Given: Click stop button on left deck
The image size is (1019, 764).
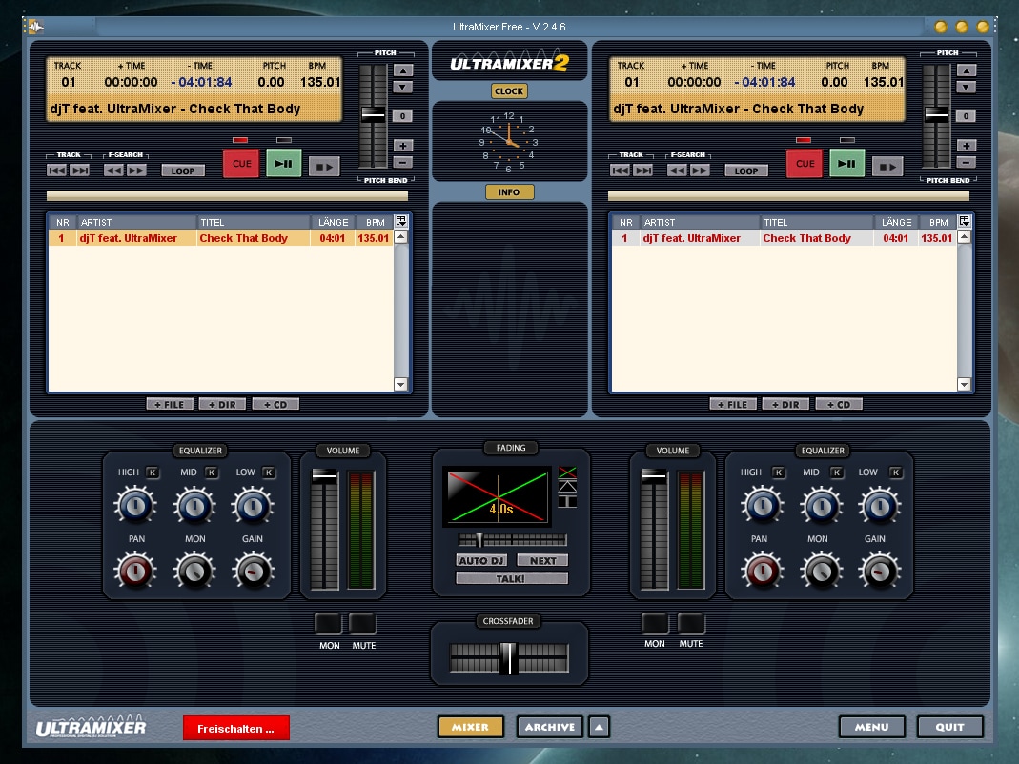Looking at the screenshot, I should 324,167.
